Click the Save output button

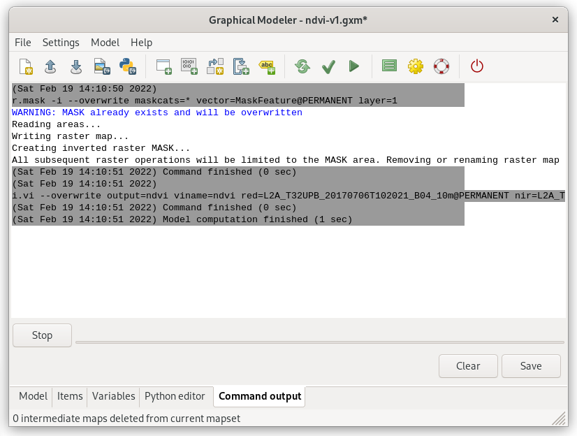(x=531, y=366)
